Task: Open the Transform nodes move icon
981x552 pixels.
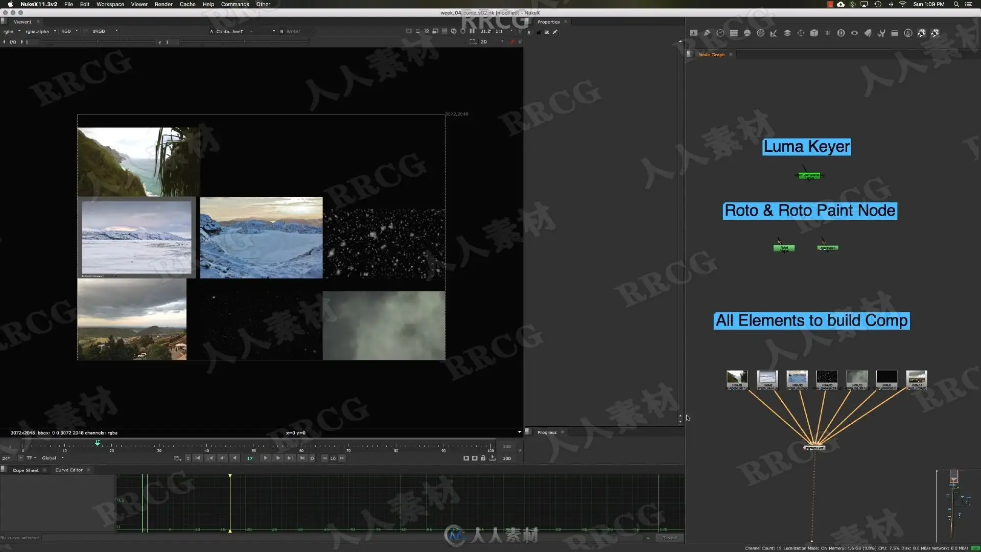Action: (x=801, y=33)
